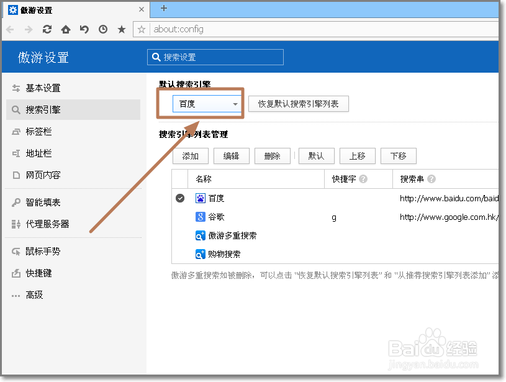This screenshot has height=382, width=506.
Task: Open 快捷键 settings
Action: pyautogui.click(x=73, y=273)
